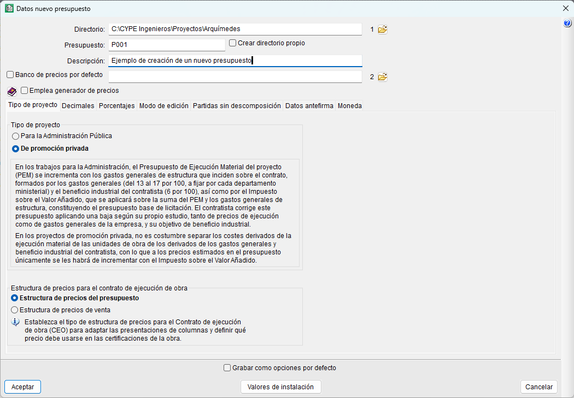Click the Aceptar button
This screenshot has height=398, width=574.
coord(23,387)
